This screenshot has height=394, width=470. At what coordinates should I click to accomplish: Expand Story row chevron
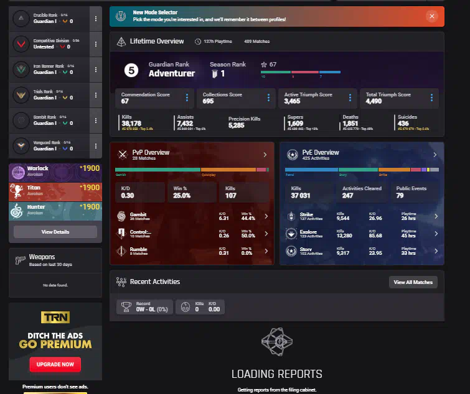[x=436, y=251]
